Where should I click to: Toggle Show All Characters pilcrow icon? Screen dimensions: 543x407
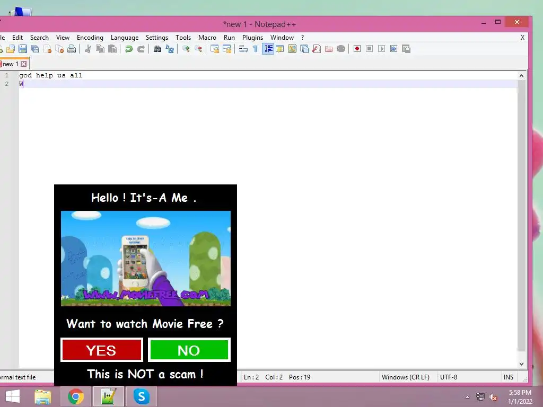[255, 49]
